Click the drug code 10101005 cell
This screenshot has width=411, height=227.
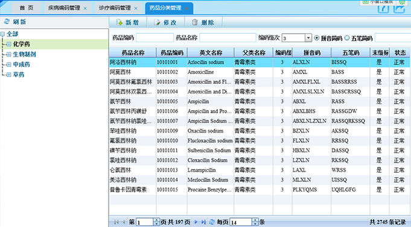171,102
